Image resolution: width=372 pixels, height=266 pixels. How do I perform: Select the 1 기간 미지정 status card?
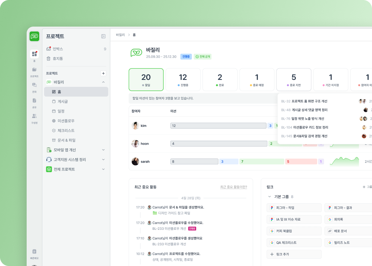pos(331,79)
